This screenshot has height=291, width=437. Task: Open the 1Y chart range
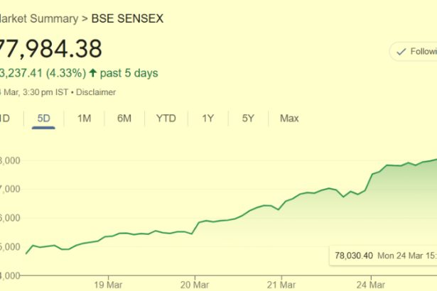coord(208,119)
